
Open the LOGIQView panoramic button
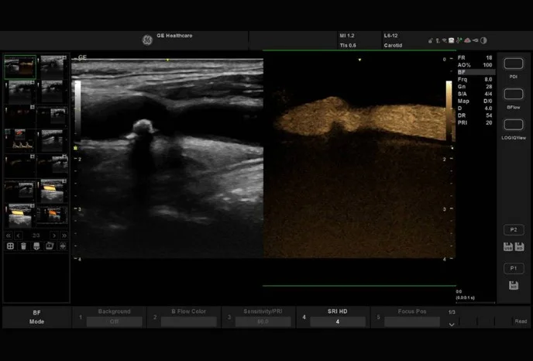513,125
